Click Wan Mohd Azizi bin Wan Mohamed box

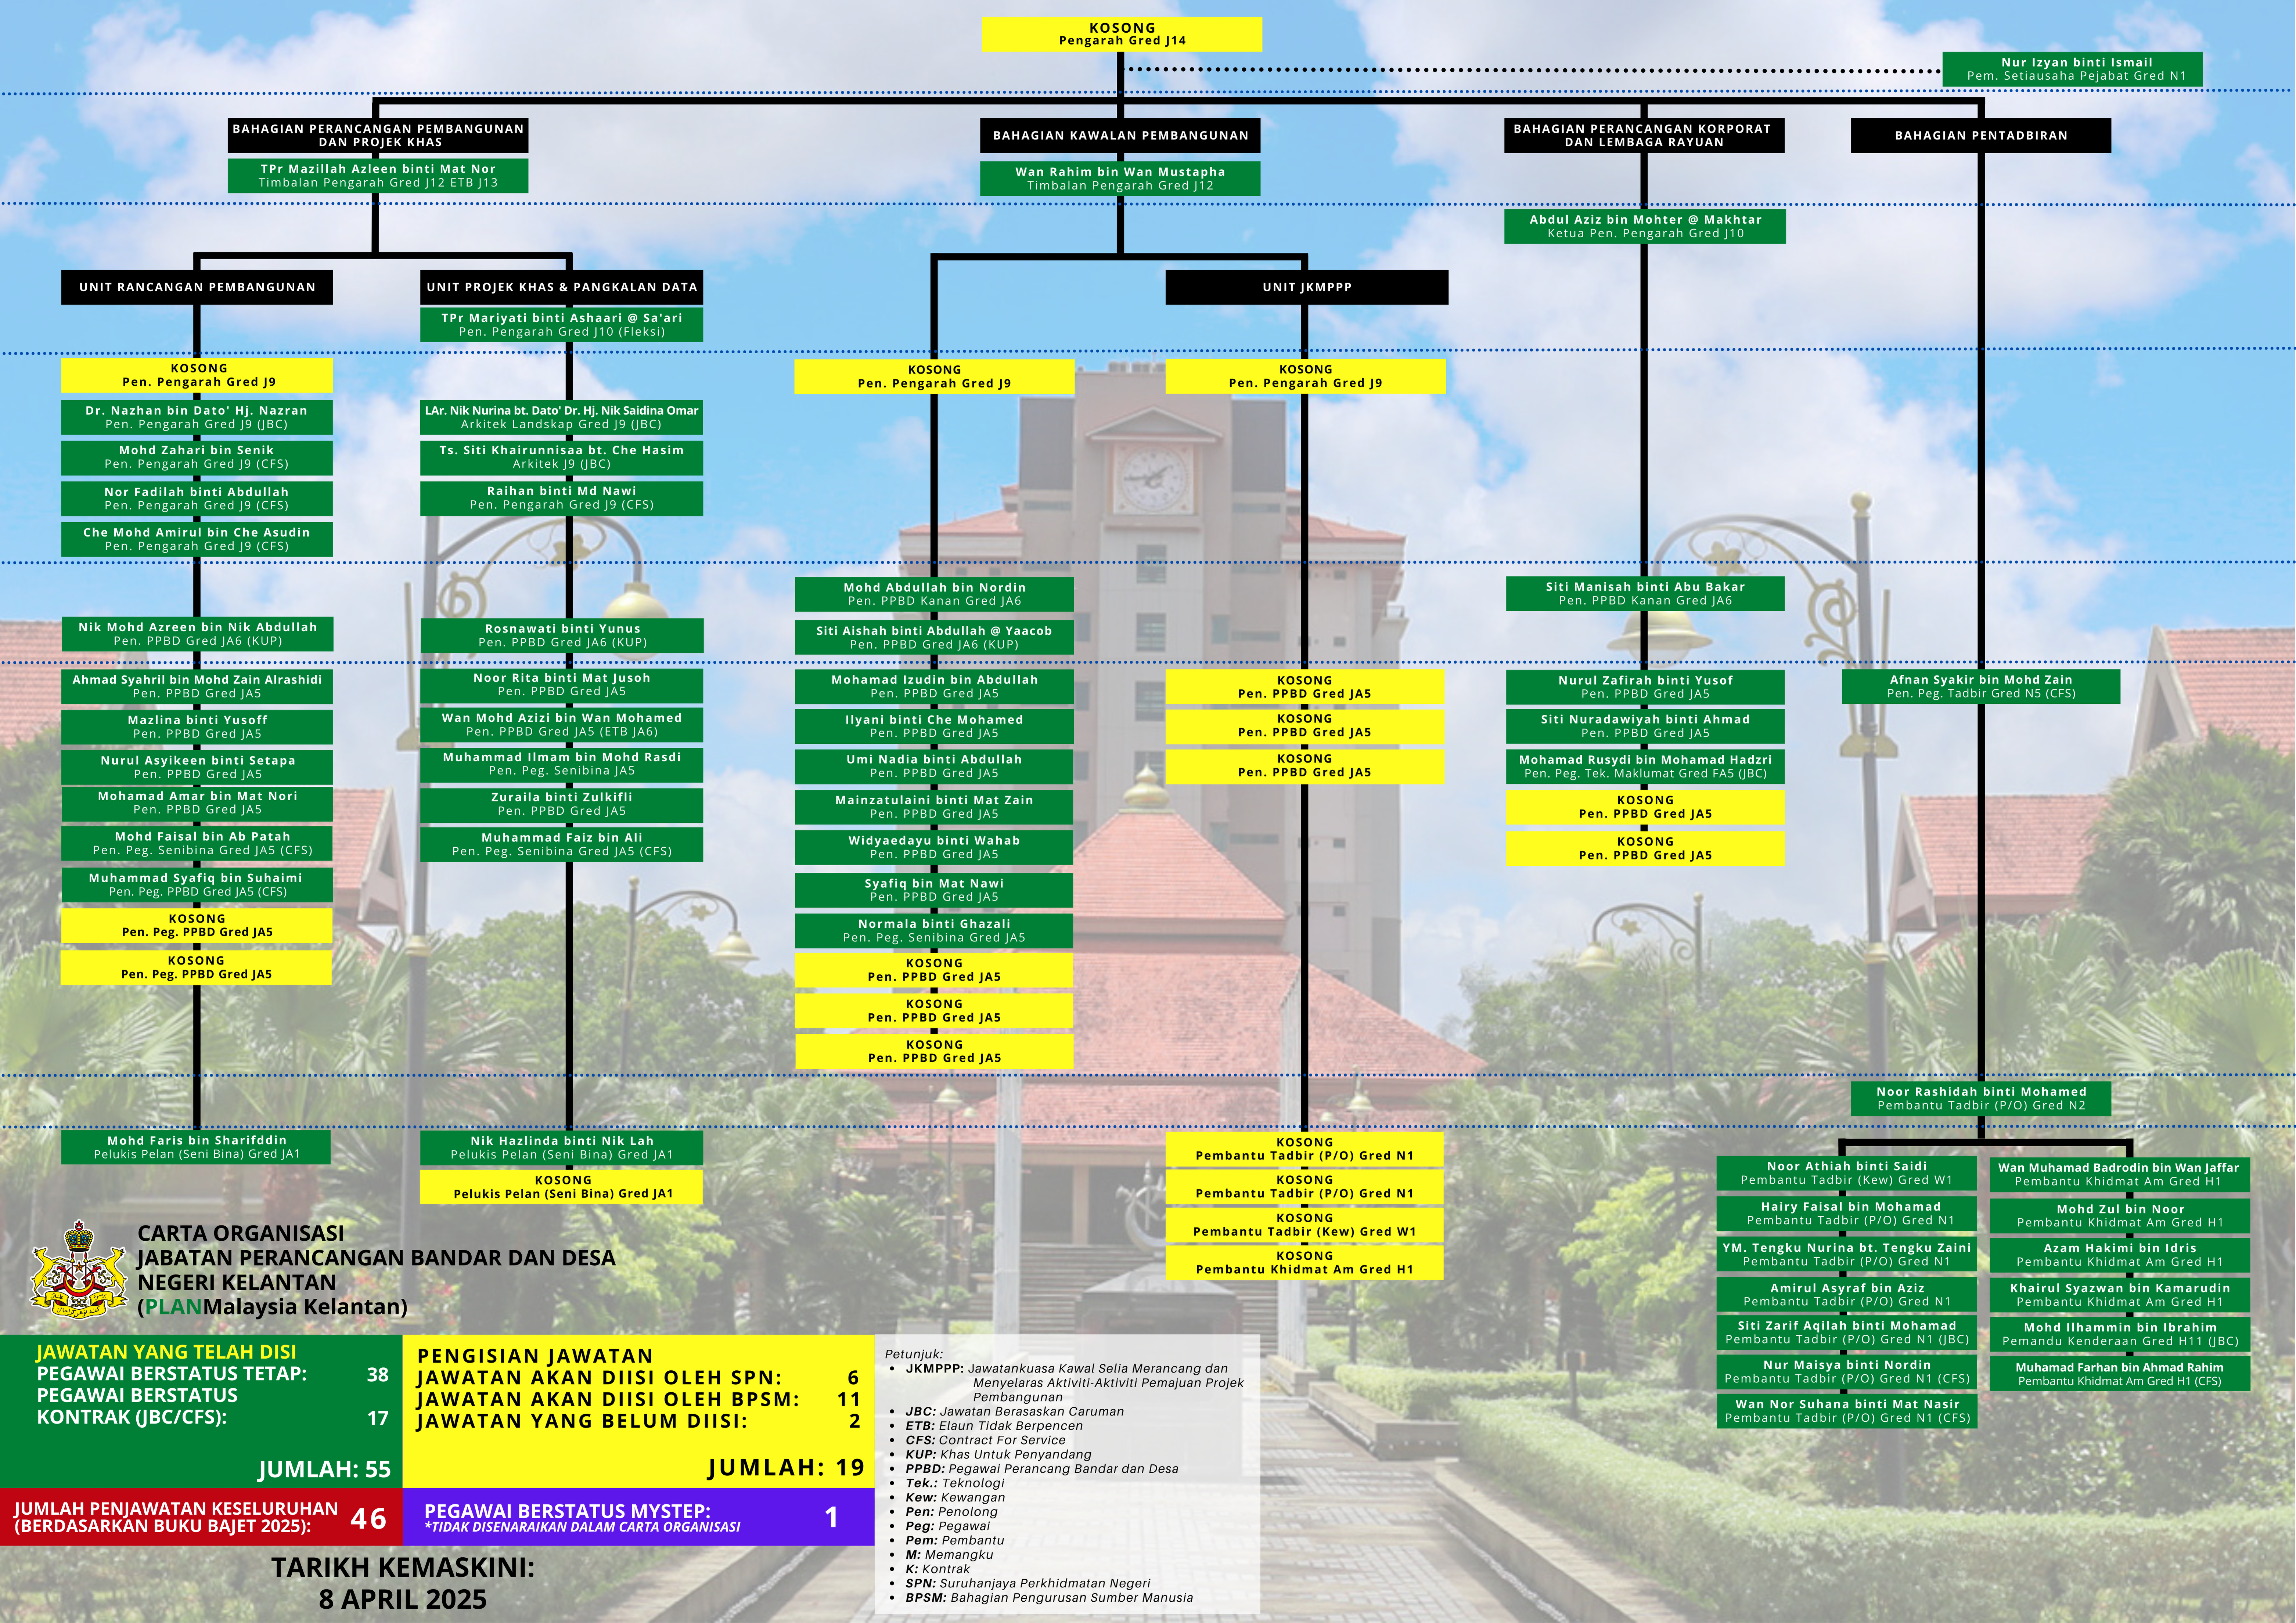(561, 725)
